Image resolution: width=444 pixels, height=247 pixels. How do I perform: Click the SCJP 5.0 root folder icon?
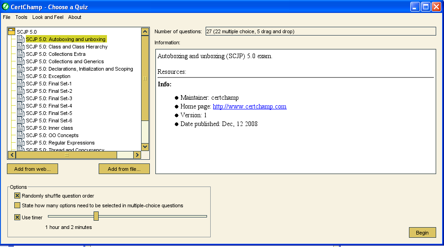click(x=12, y=32)
